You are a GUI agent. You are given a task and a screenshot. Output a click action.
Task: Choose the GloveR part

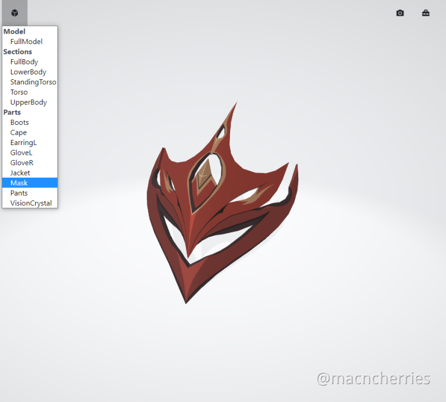tap(22, 163)
